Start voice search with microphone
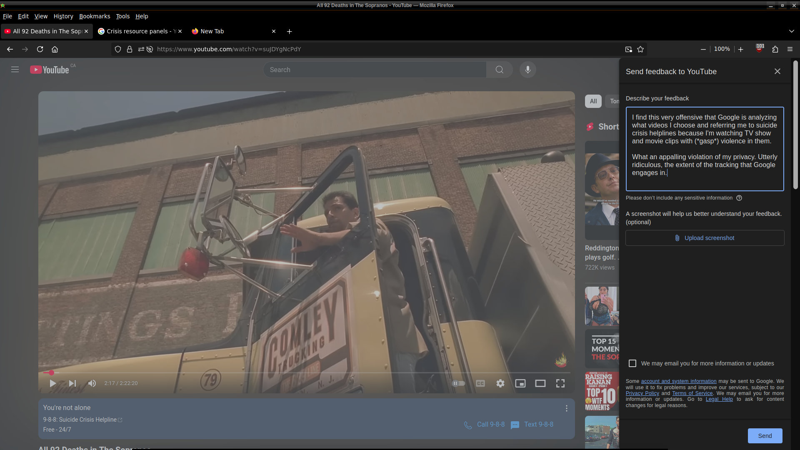Image resolution: width=800 pixels, height=450 pixels. click(528, 70)
